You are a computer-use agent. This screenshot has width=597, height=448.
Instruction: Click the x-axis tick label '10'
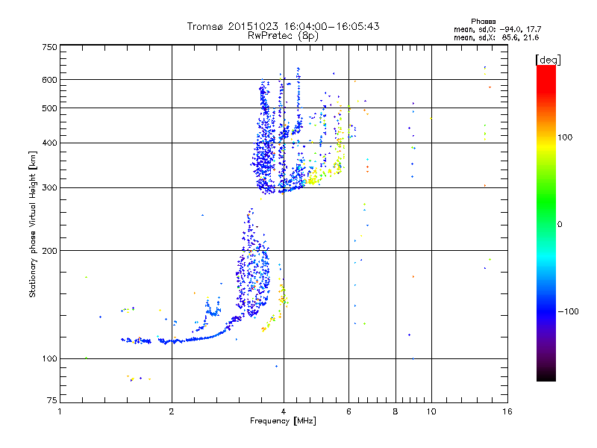click(431, 411)
